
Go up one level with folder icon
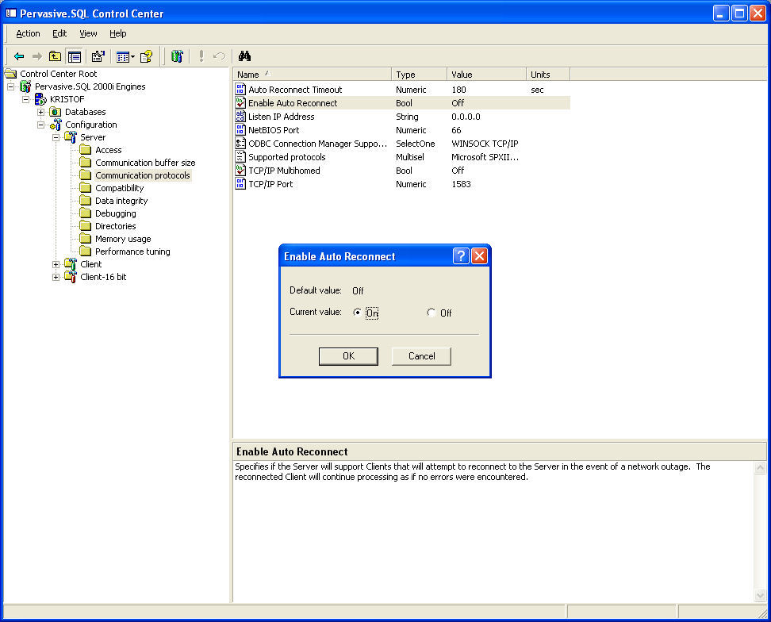55,56
